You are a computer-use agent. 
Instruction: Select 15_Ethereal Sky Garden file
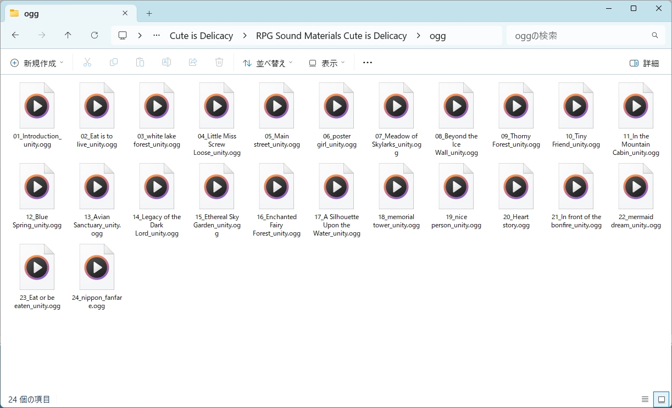pyautogui.click(x=217, y=200)
